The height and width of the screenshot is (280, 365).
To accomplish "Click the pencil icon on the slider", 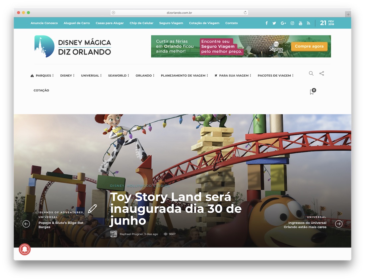I will coord(93,209).
